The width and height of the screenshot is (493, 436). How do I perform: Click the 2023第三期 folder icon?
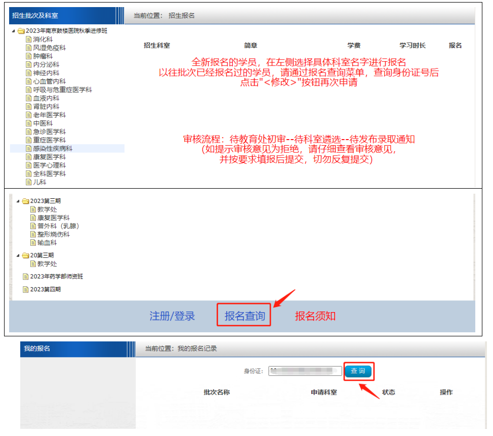click(25, 201)
